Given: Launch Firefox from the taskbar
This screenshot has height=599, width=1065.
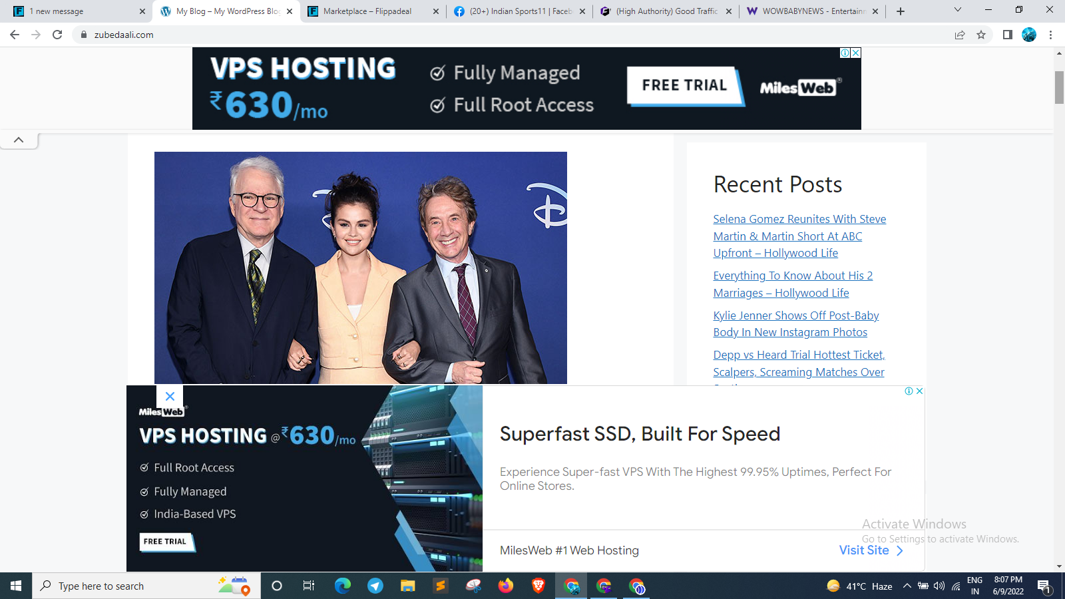Looking at the screenshot, I should point(506,586).
